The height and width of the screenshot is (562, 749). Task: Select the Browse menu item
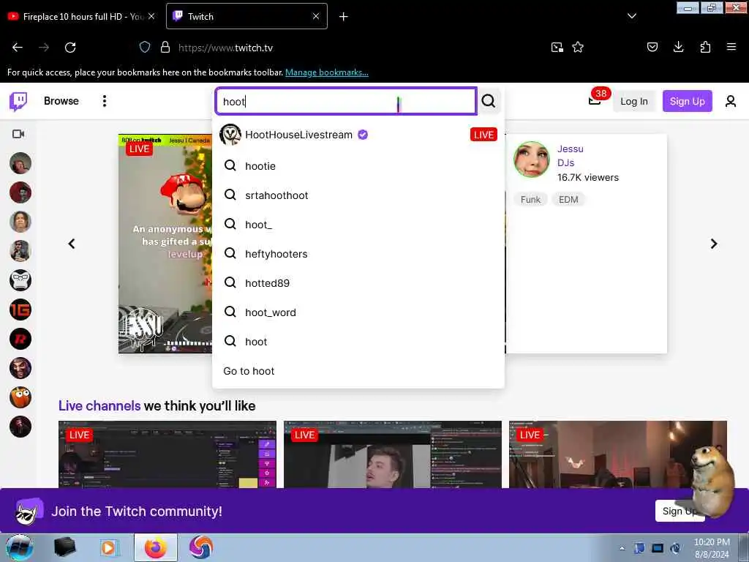click(61, 101)
